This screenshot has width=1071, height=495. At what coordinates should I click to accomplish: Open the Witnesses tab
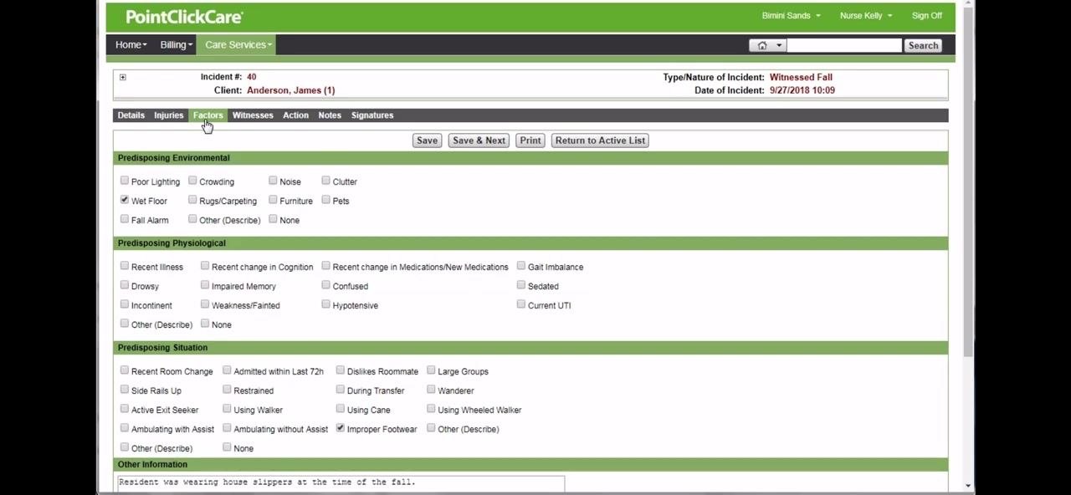coord(253,115)
